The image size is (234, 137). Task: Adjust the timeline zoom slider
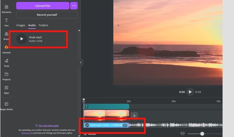click(202, 134)
